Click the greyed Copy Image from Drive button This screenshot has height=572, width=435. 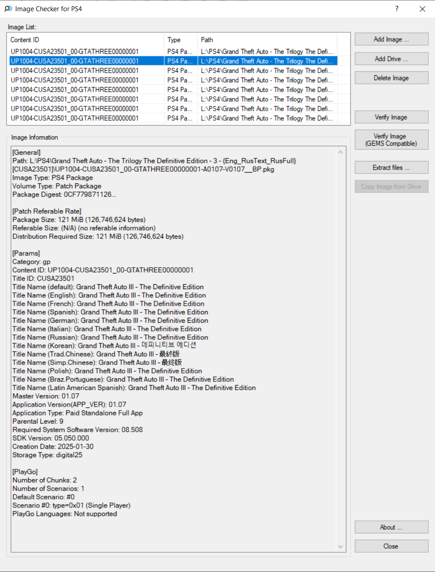point(391,186)
